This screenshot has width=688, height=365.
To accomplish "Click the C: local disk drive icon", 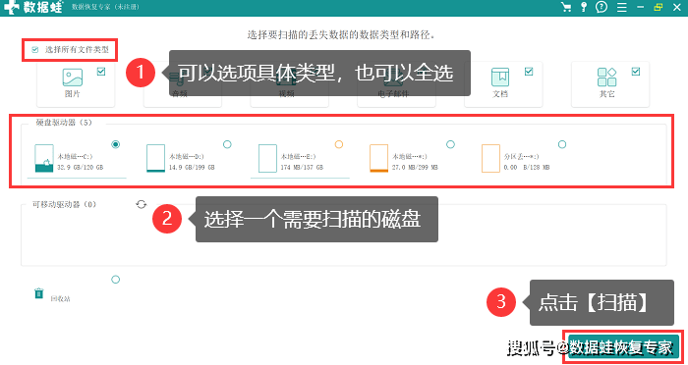I will click(44, 158).
